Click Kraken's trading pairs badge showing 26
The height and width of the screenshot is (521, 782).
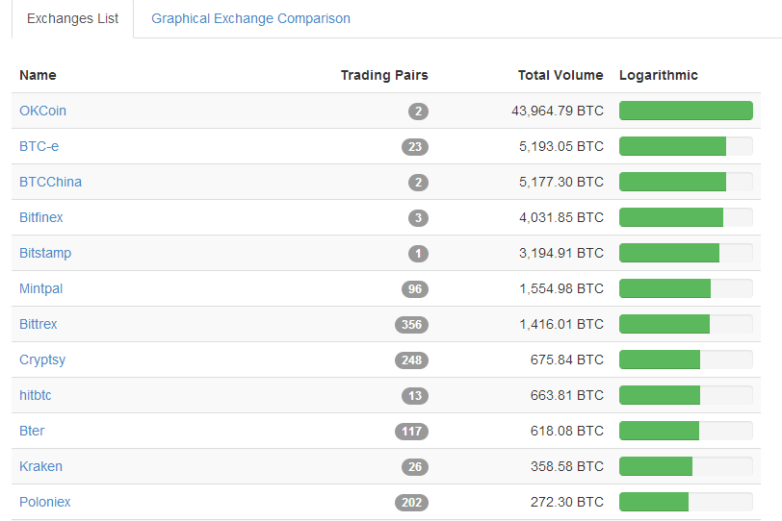(415, 467)
